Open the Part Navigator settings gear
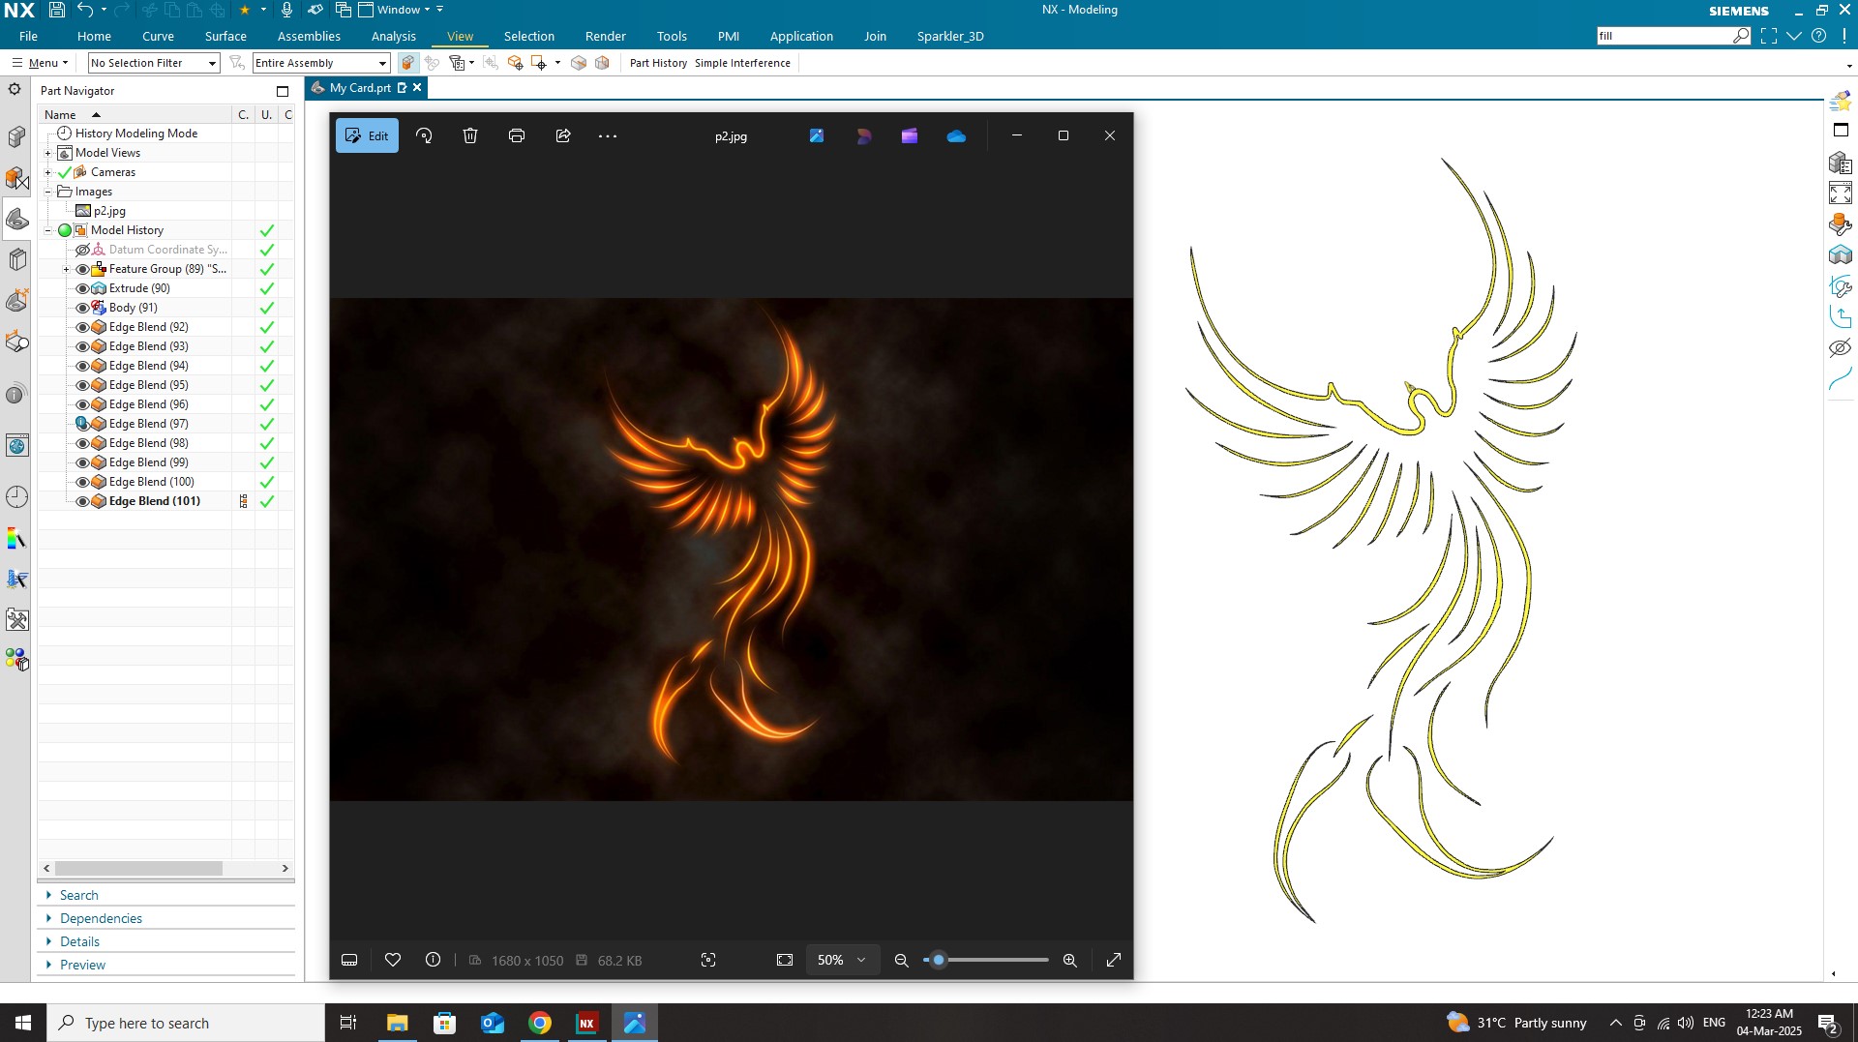The width and height of the screenshot is (1858, 1042). 15,89
